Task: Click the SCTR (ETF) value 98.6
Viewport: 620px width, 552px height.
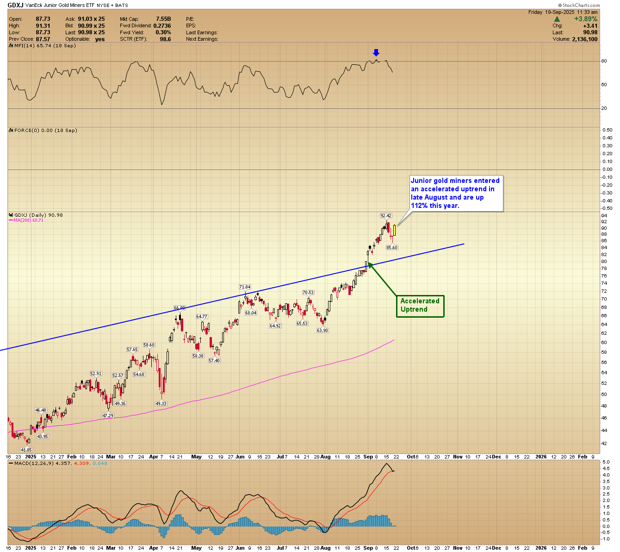Action: click(x=165, y=39)
